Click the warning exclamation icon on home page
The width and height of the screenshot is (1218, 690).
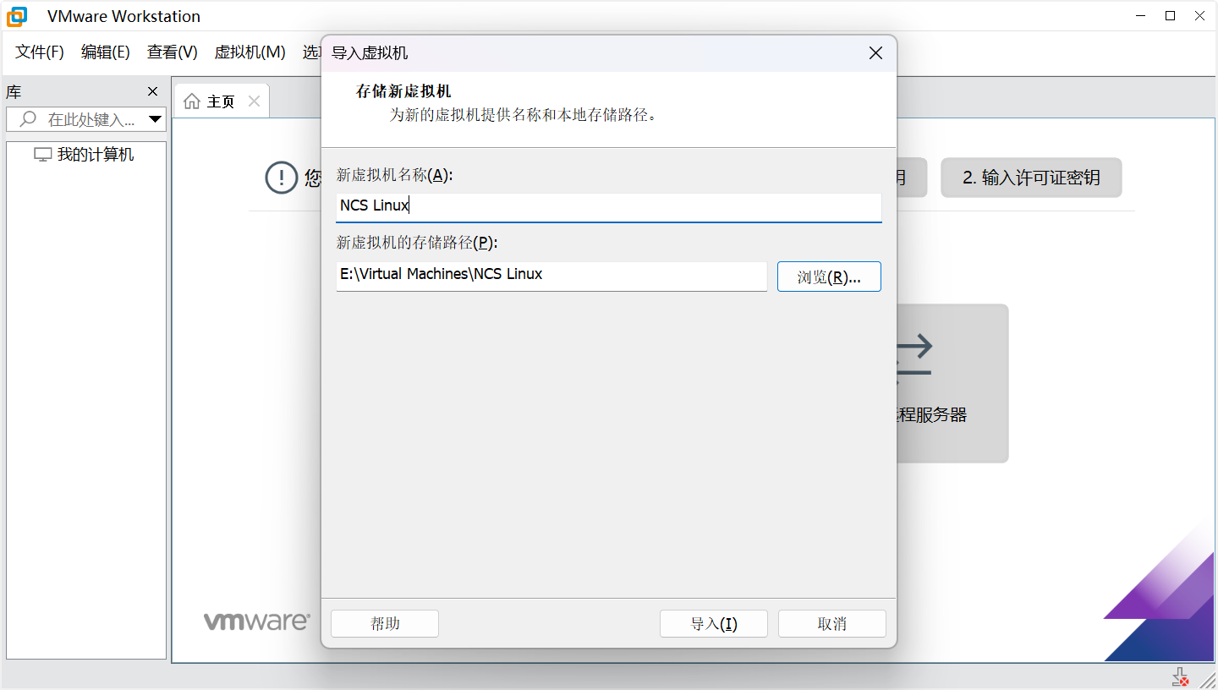coord(281,178)
